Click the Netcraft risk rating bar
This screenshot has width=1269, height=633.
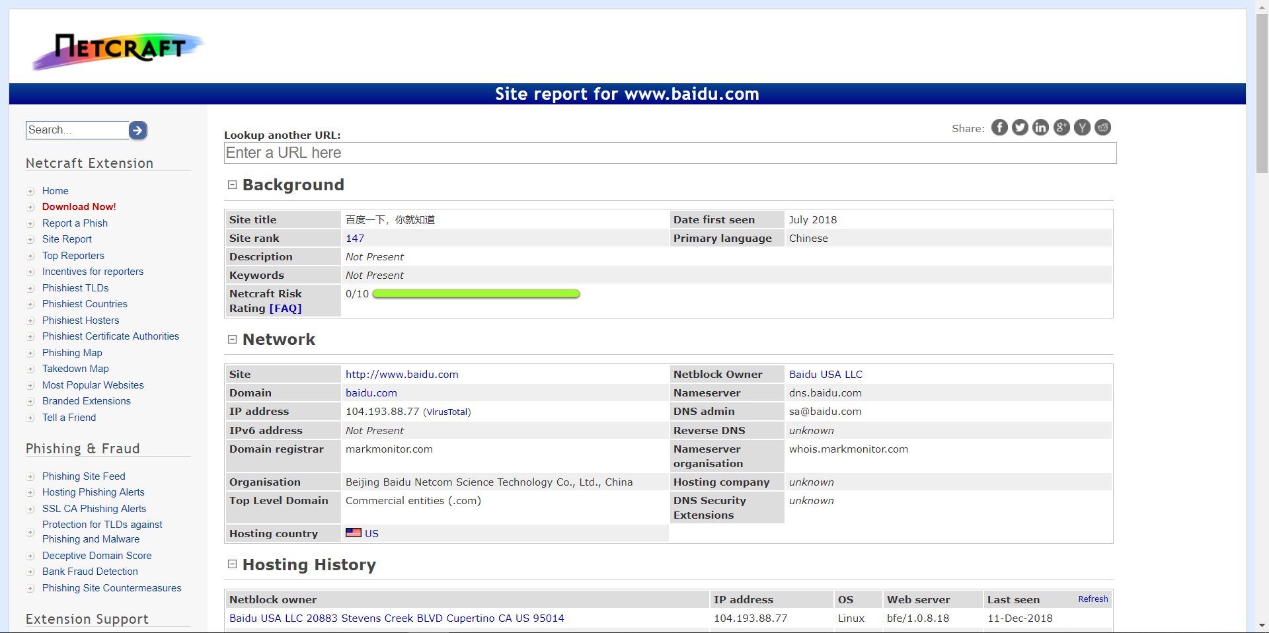coord(476,294)
